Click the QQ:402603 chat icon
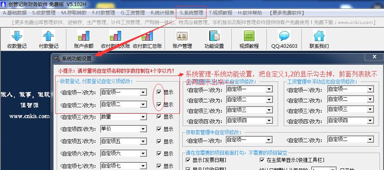Screen dimensions: 384x170 click(x=284, y=39)
